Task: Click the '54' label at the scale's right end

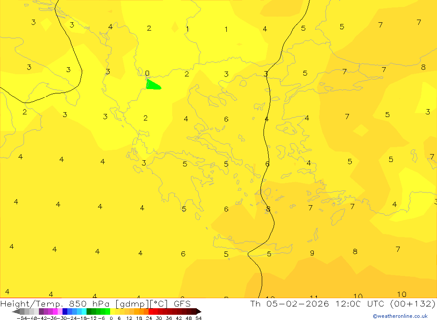Action: point(198,318)
